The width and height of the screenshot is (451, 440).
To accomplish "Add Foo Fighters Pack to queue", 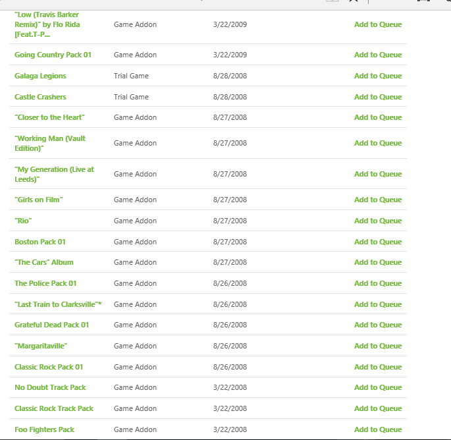I will pyautogui.click(x=378, y=429).
